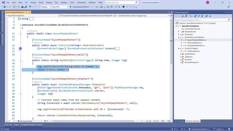The image size is (233, 131).
Task: Click AzureServicesDemo repository in status bar
Action: point(199,129)
